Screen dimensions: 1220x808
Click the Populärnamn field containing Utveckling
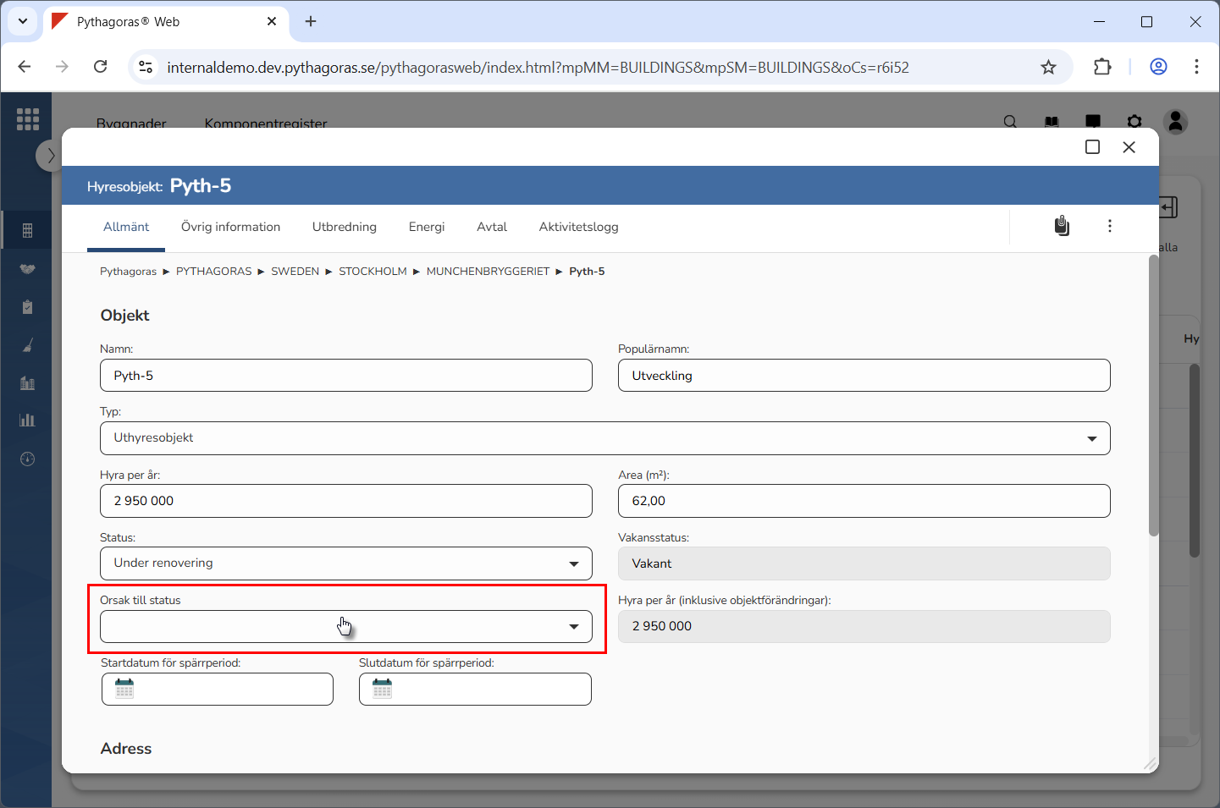[864, 376]
